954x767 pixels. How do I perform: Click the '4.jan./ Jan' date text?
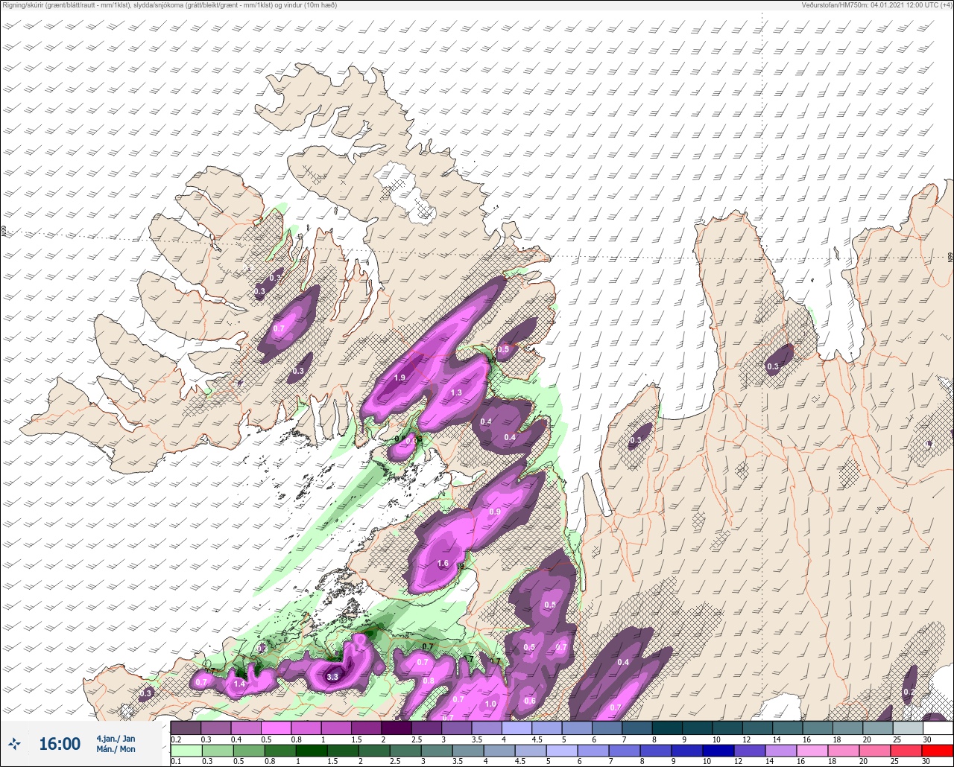pyautogui.click(x=116, y=738)
